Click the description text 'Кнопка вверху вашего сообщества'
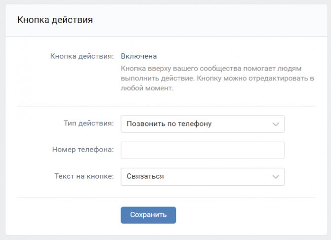 pos(181,69)
